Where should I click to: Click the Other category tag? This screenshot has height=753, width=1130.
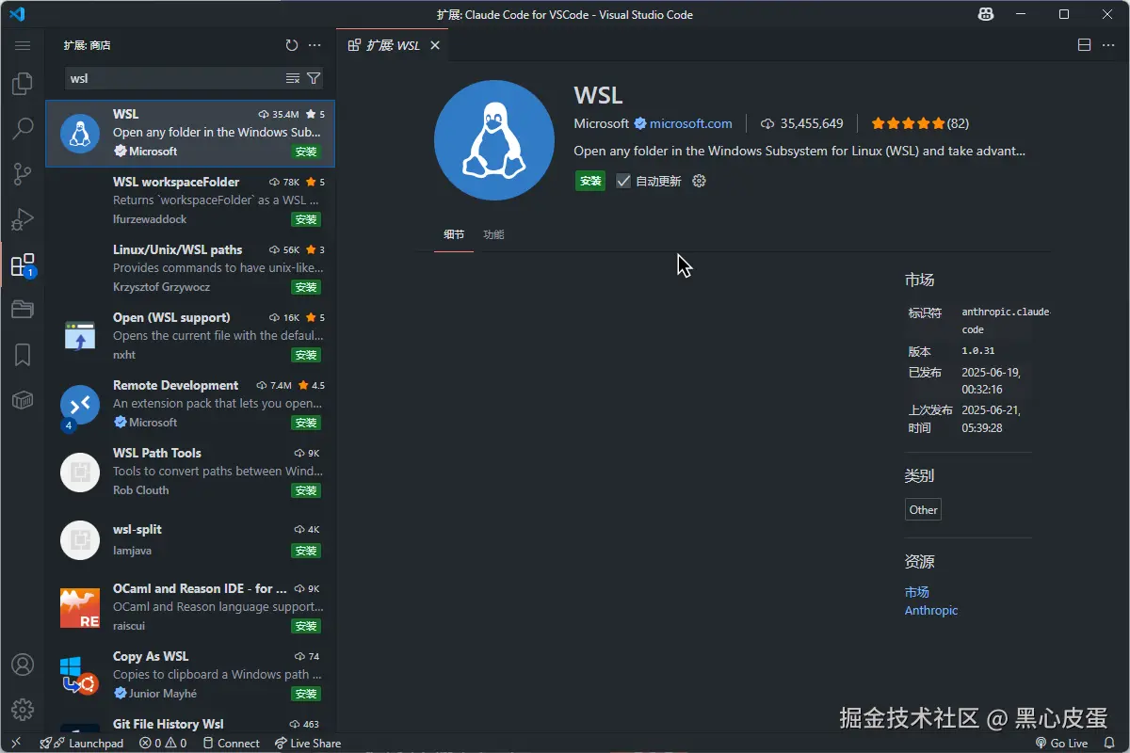(923, 509)
